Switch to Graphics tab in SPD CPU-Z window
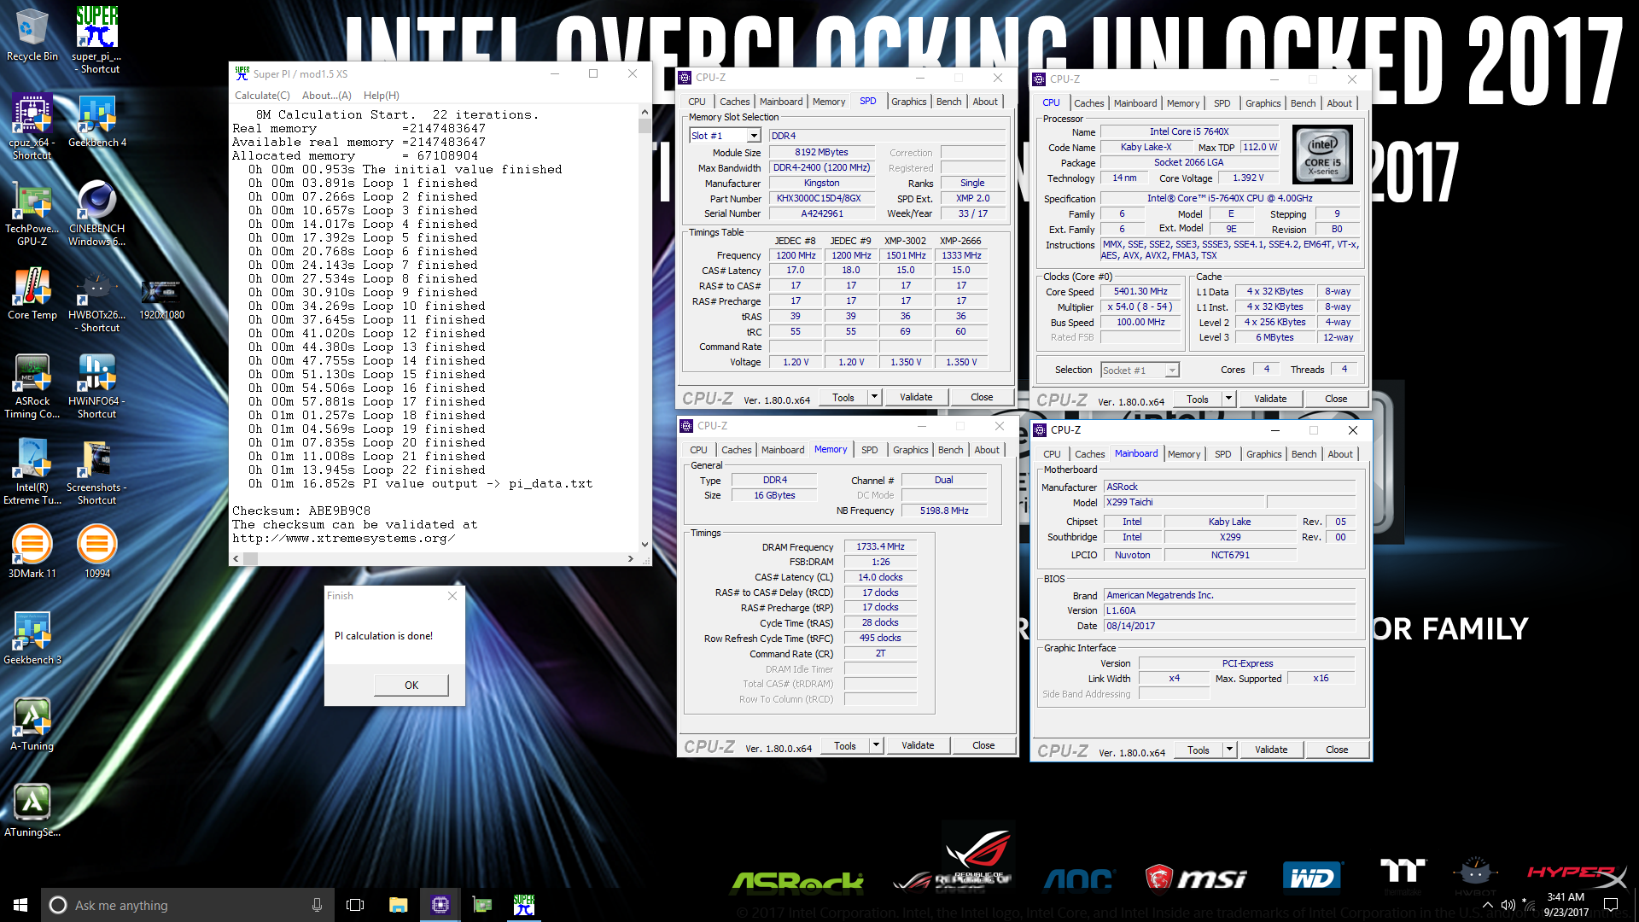 pyautogui.click(x=908, y=102)
